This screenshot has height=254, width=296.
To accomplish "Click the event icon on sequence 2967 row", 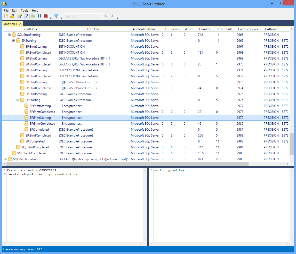I will click(x=22, y=47).
